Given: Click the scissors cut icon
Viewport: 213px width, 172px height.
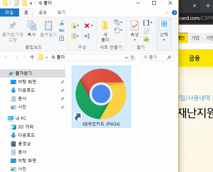Looking at the screenshot, I should click(x=62, y=23).
